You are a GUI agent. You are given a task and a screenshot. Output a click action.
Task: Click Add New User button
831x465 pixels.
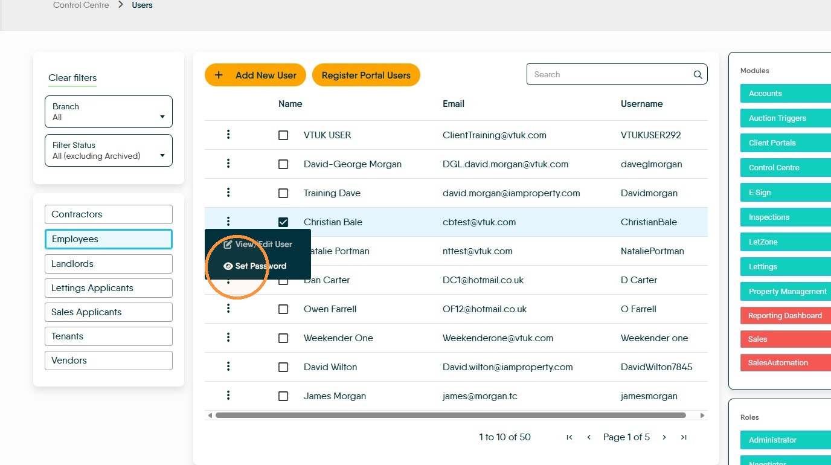tap(255, 75)
